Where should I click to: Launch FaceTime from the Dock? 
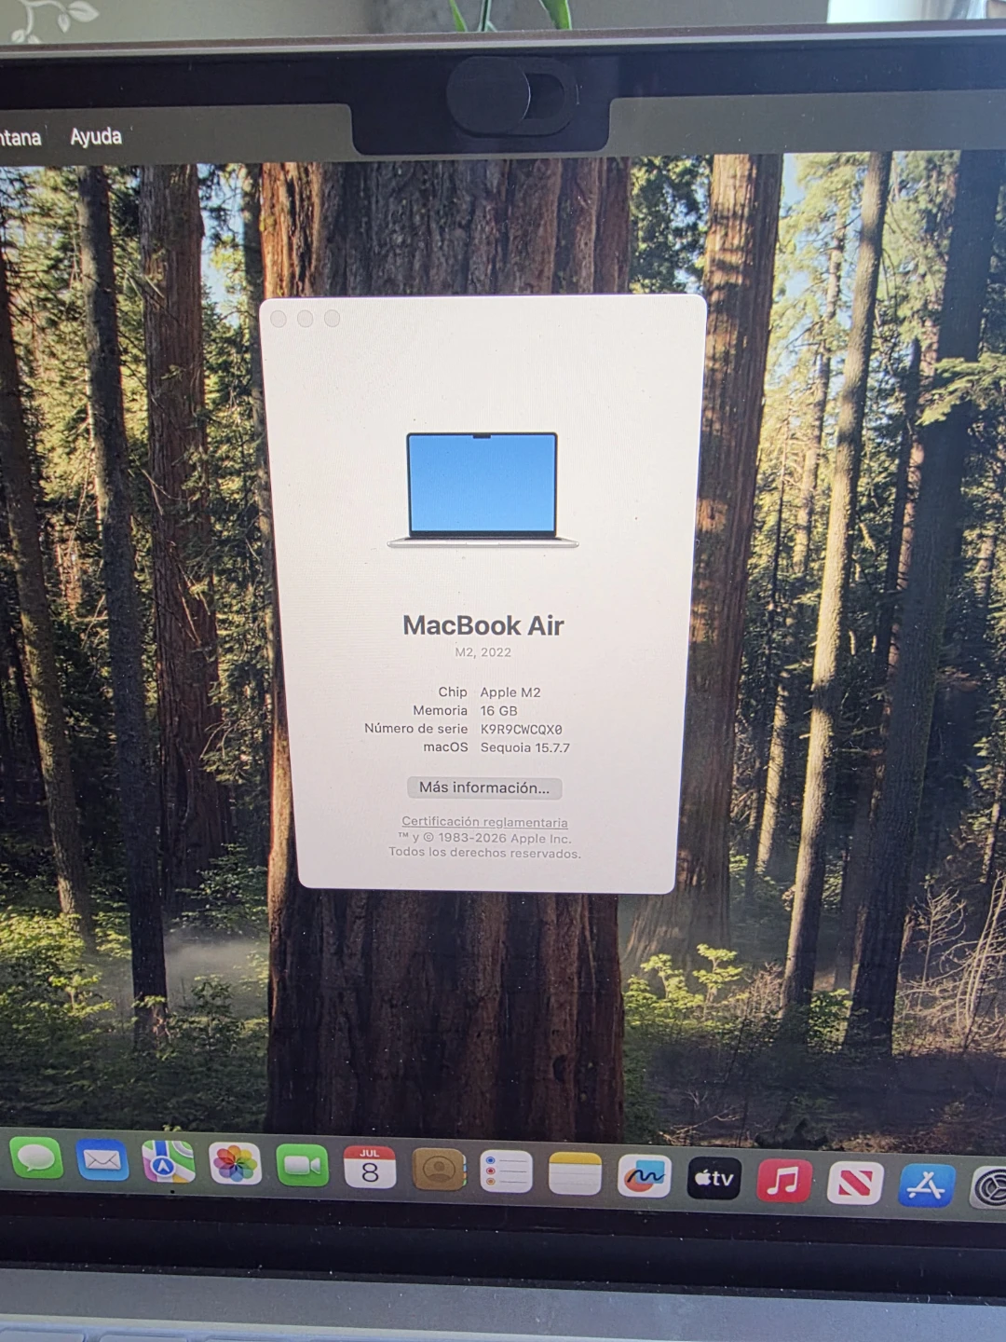coord(302,1165)
